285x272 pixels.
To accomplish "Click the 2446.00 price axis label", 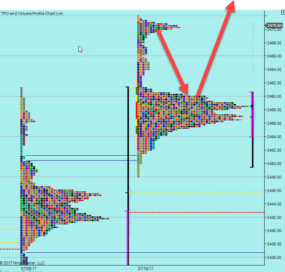I will [x=274, y=191].
